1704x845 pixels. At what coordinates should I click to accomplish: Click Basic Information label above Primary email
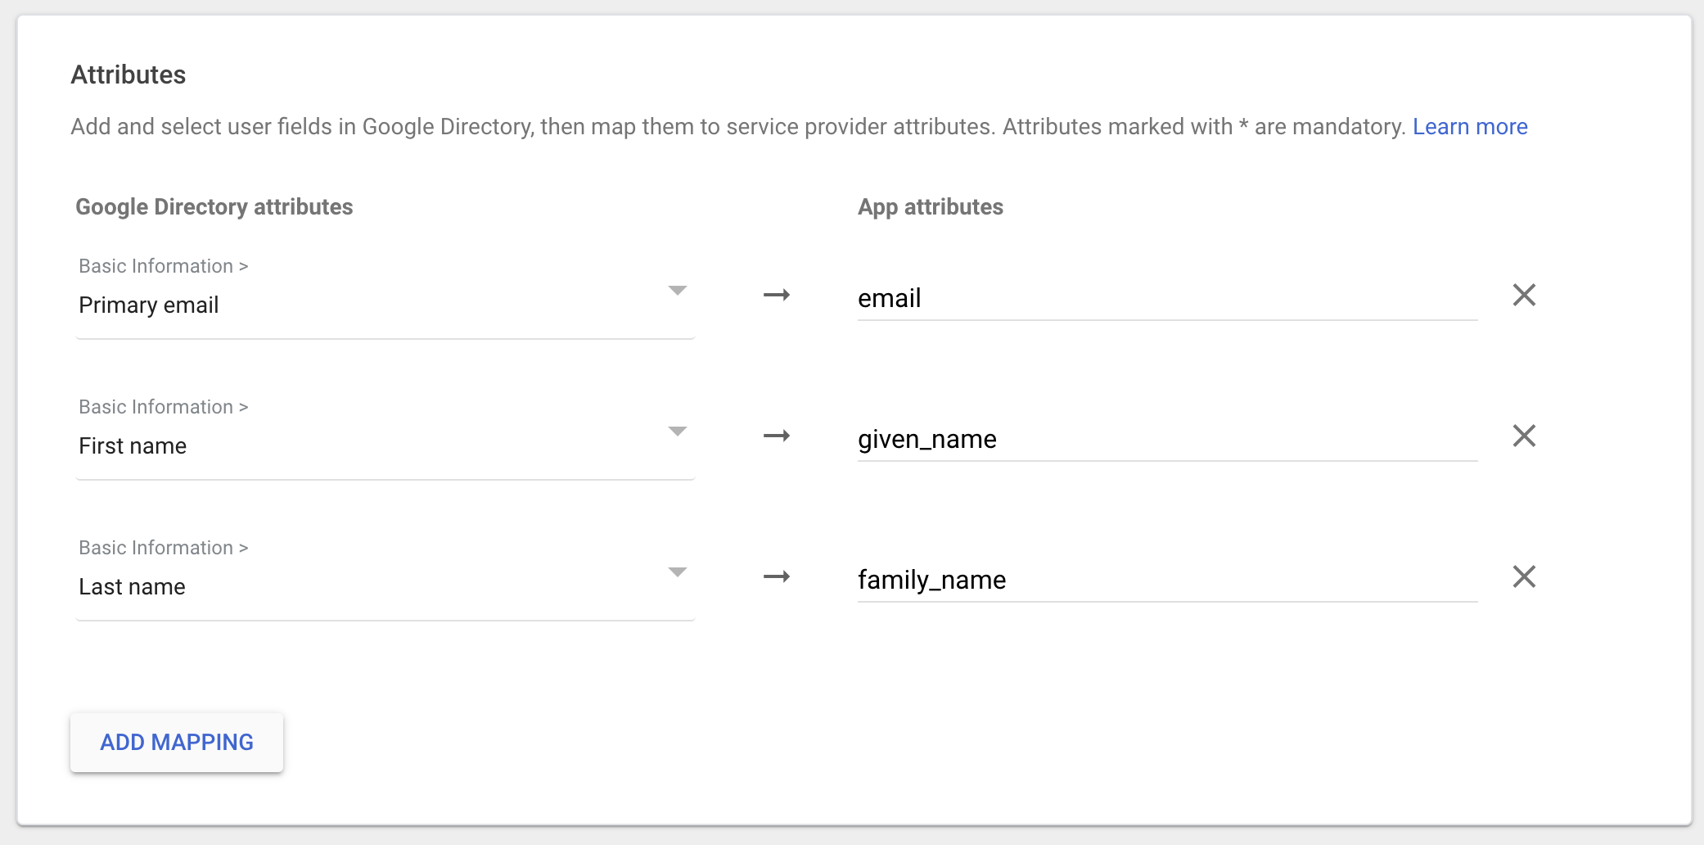(164, 266)
